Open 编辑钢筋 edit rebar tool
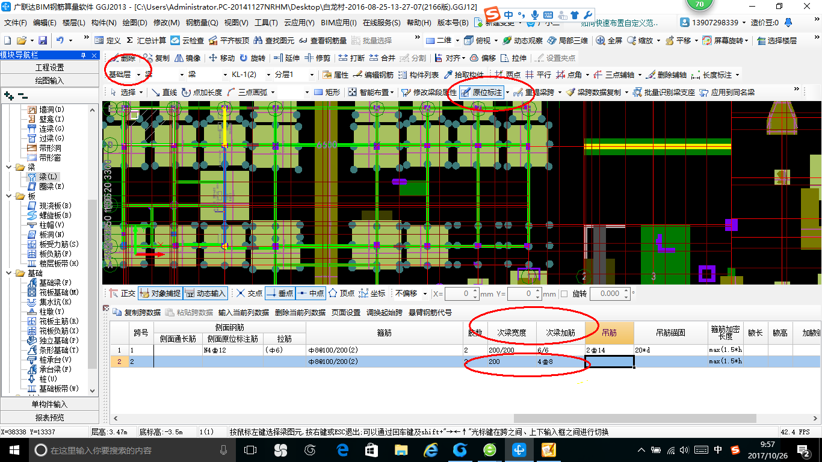This screenshot has width=822, height=462. tap(373, 75)
